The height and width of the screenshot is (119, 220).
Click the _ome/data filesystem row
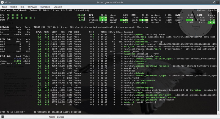(x=15, y=64)
